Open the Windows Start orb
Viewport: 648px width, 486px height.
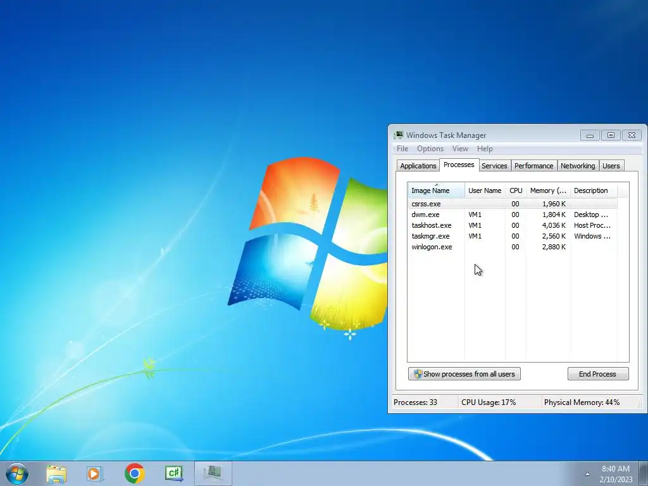pos(17,473)
